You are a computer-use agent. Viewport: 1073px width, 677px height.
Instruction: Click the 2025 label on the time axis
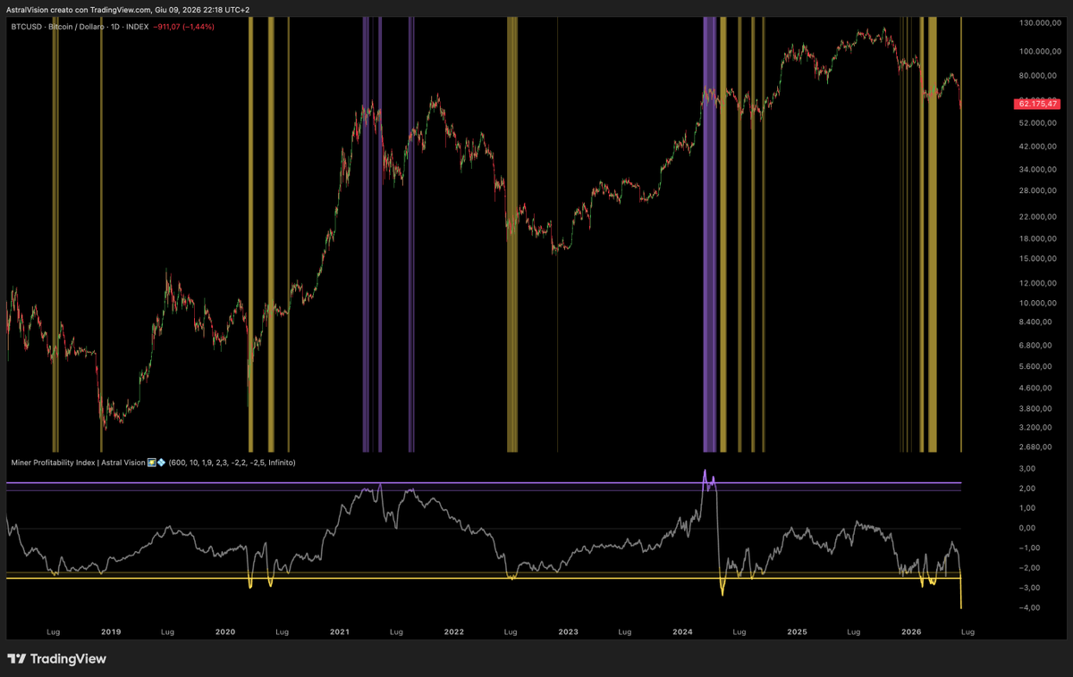[798, 632]
